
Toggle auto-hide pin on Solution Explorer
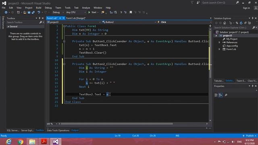coord(253,18)
